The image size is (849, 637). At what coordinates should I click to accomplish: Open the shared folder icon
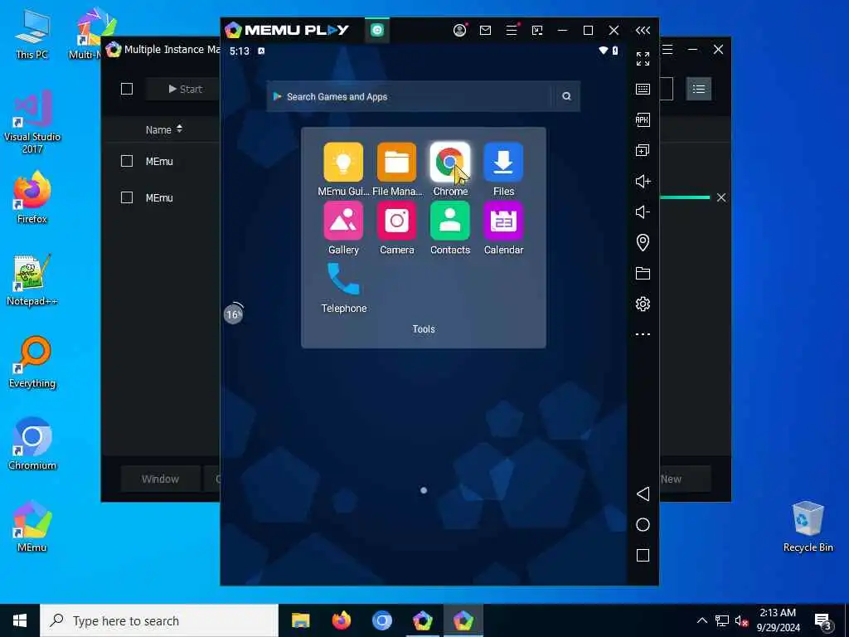point(643,273)
